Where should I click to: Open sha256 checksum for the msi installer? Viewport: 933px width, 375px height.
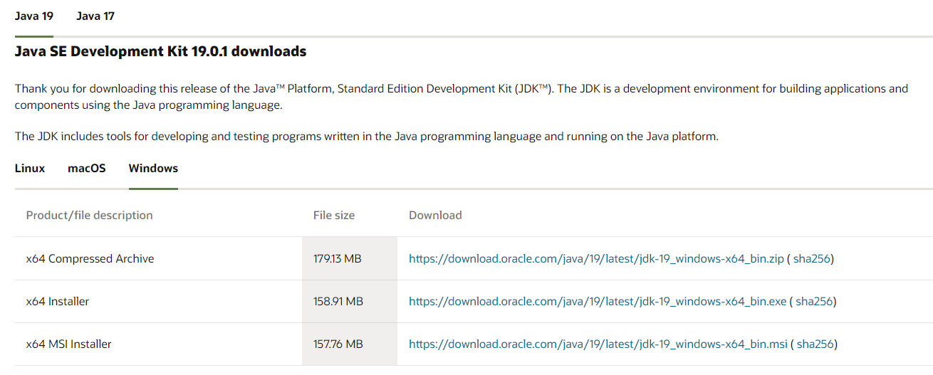[x=815, y=344]
